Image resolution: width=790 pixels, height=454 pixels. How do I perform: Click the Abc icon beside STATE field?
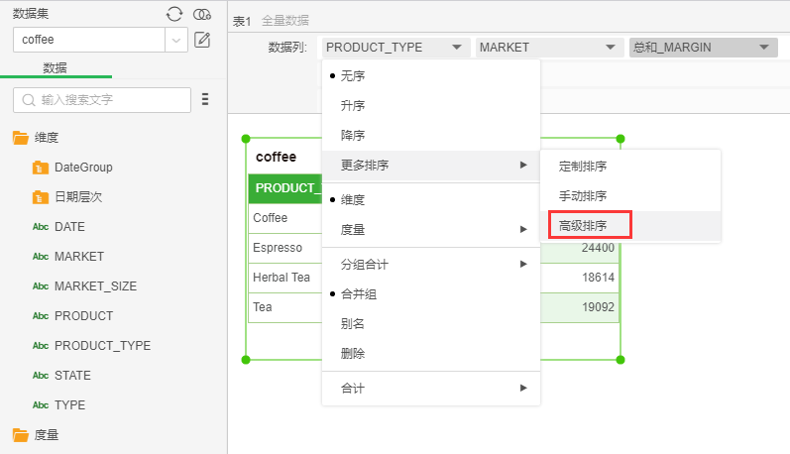pos(41,376)
